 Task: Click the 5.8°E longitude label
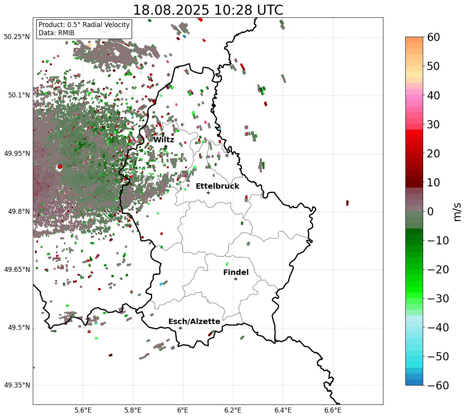(133, 410)
